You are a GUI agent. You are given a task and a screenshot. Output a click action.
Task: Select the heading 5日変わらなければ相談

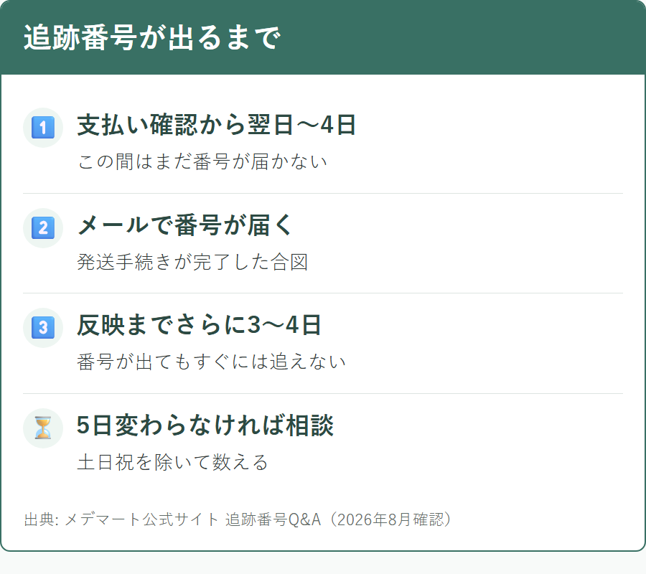point(205,425)
